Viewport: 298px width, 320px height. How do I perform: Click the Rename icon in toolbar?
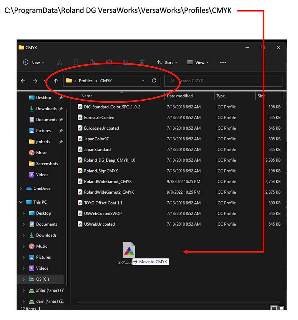click(x=109, y=62)
